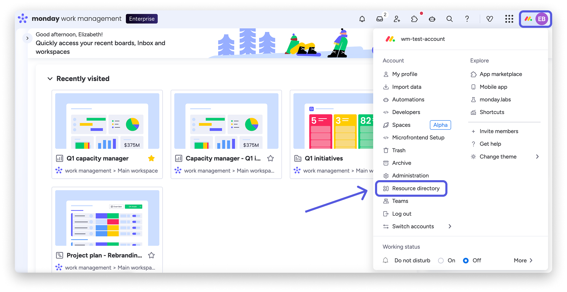Click the Enterprise plan badge

pos(142,19)
